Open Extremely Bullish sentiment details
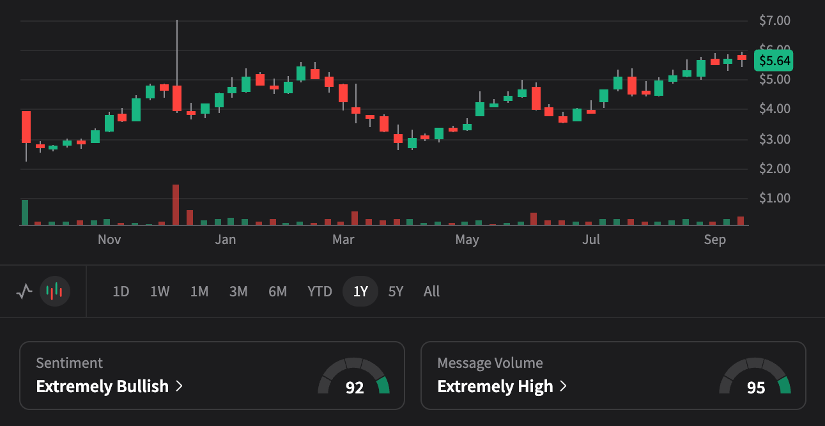 pos(109,386)
